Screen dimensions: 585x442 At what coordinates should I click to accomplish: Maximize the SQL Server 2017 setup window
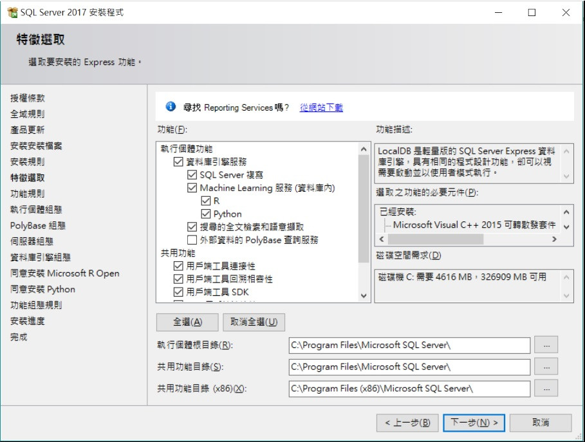point(532,12)
